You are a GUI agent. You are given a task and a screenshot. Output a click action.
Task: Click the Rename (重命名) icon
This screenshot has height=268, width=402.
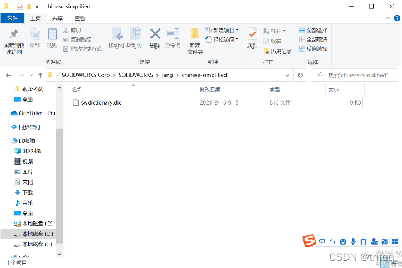pyautogui.click(x=173, y=34)
